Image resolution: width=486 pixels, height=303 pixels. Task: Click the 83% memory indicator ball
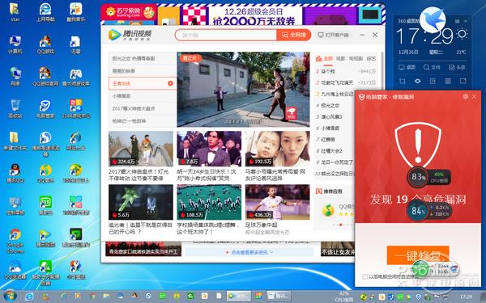point(417,177)
